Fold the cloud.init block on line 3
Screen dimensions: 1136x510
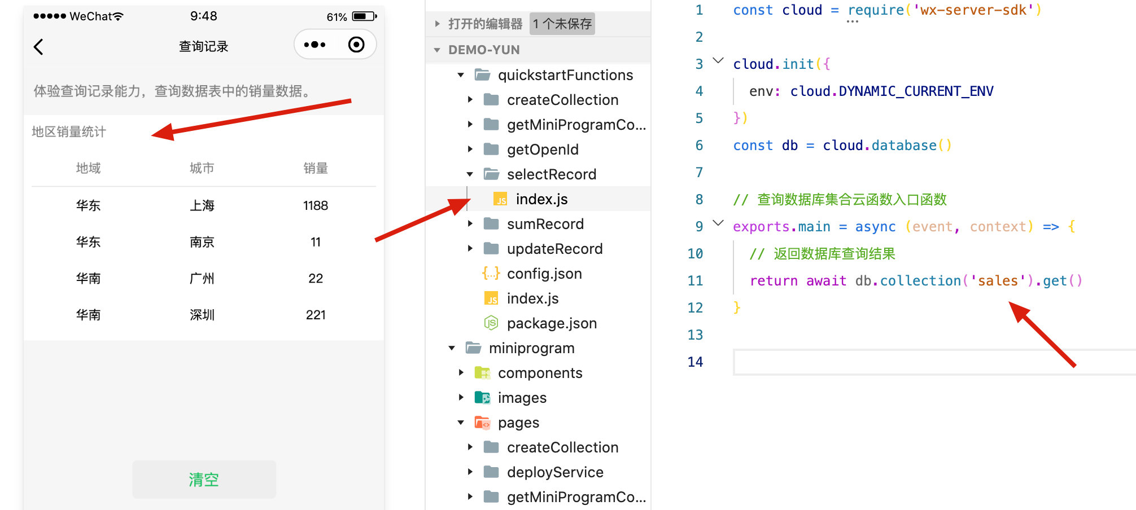[718, 60]
